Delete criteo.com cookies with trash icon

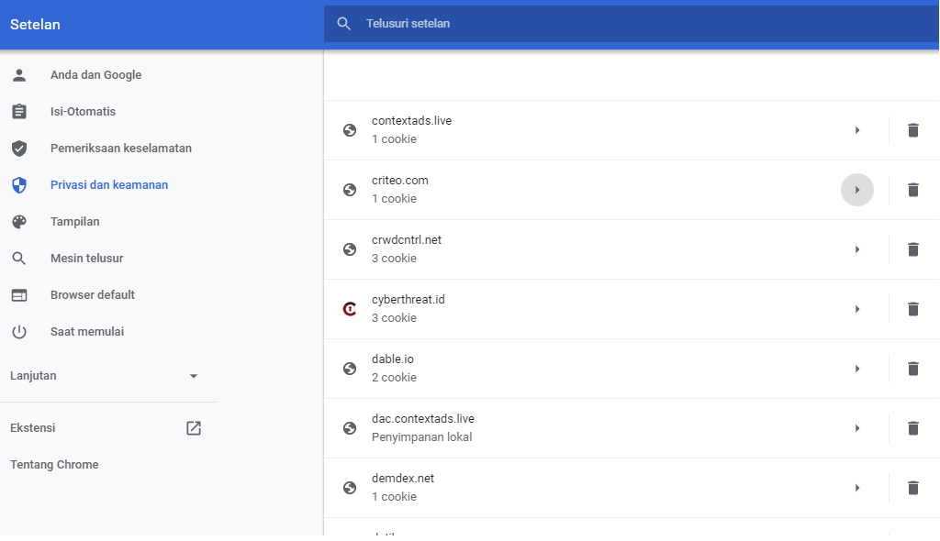913,190
